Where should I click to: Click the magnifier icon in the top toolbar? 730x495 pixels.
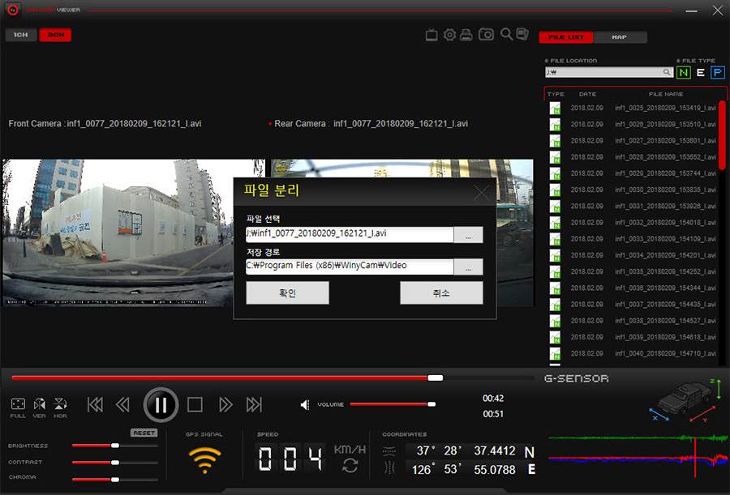click(506, 34)
